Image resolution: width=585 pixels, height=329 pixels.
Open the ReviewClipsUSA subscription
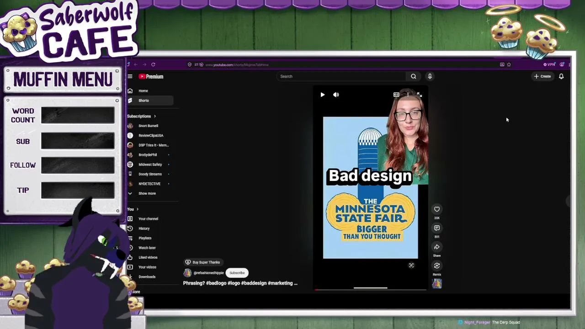point(150,135)
